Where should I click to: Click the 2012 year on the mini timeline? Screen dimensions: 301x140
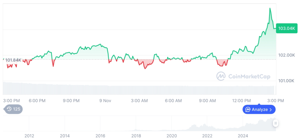coord(29,135)
